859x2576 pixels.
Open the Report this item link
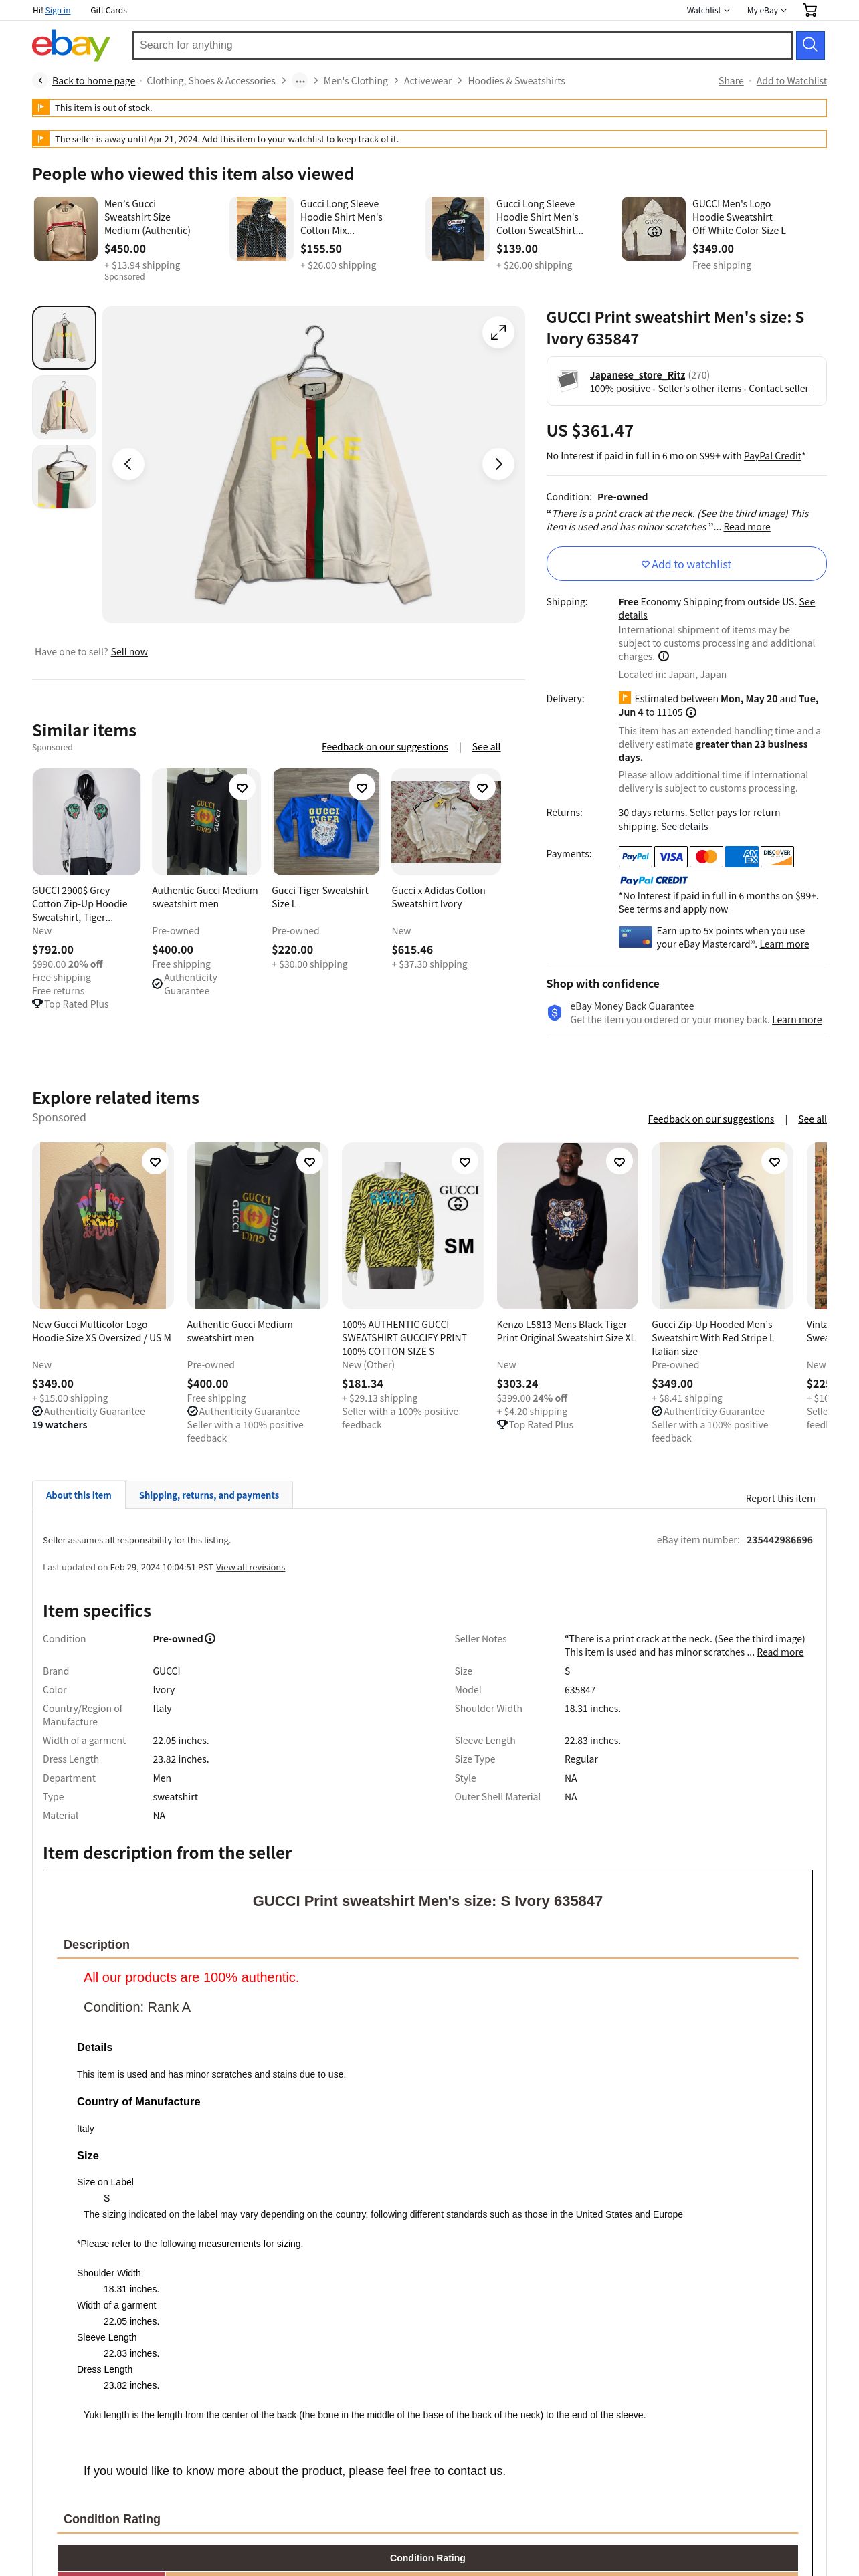[780, 1499]
